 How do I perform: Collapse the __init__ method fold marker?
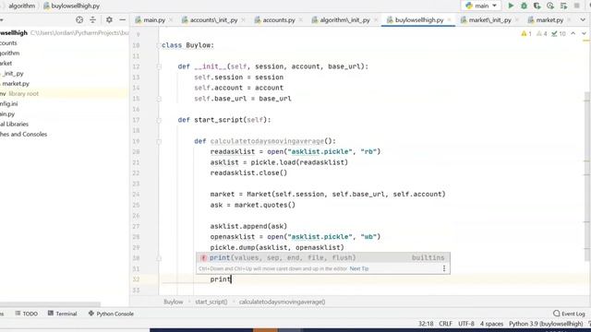159,66
